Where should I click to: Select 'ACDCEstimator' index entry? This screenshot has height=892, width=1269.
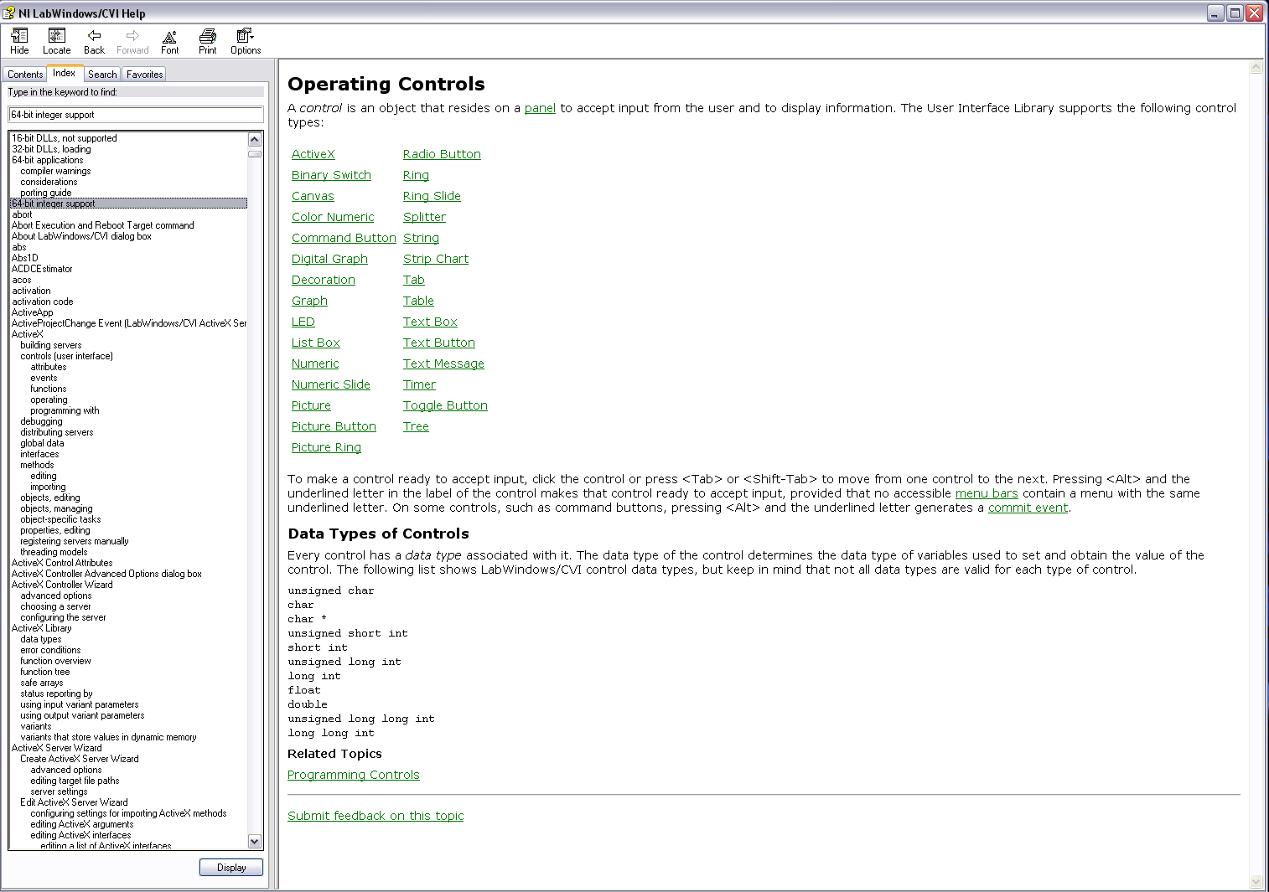click(x=42, y=269)
